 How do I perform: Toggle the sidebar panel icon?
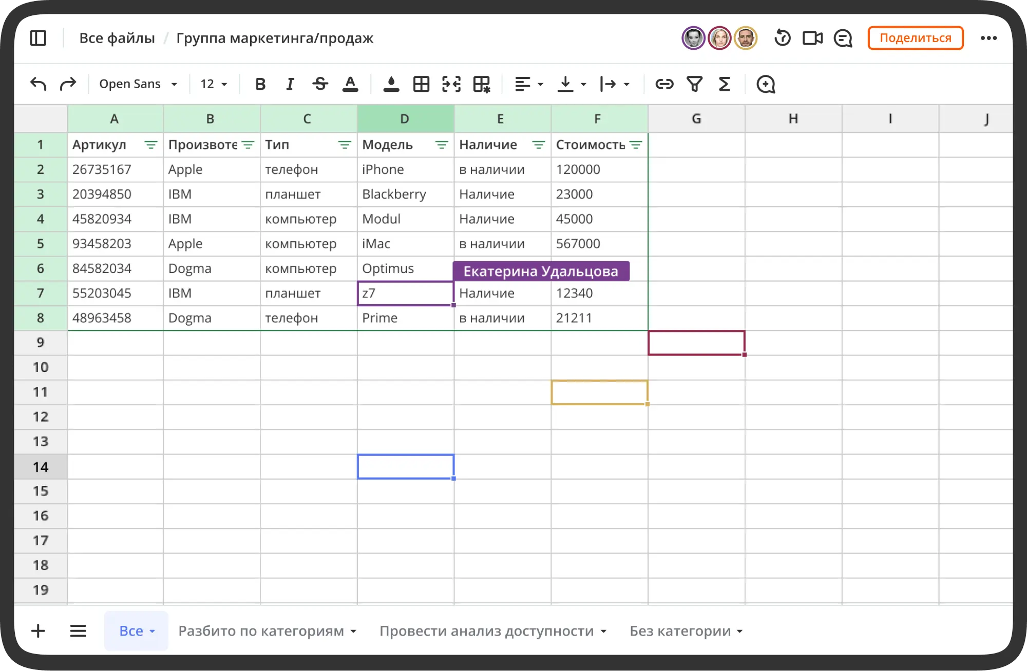point(38,38)
